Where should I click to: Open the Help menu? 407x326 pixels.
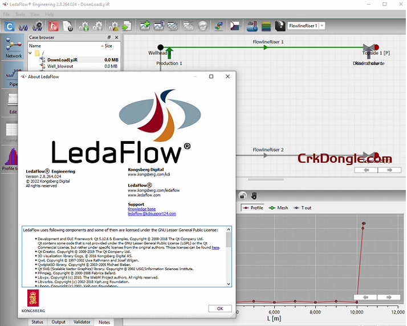(50, 14)
